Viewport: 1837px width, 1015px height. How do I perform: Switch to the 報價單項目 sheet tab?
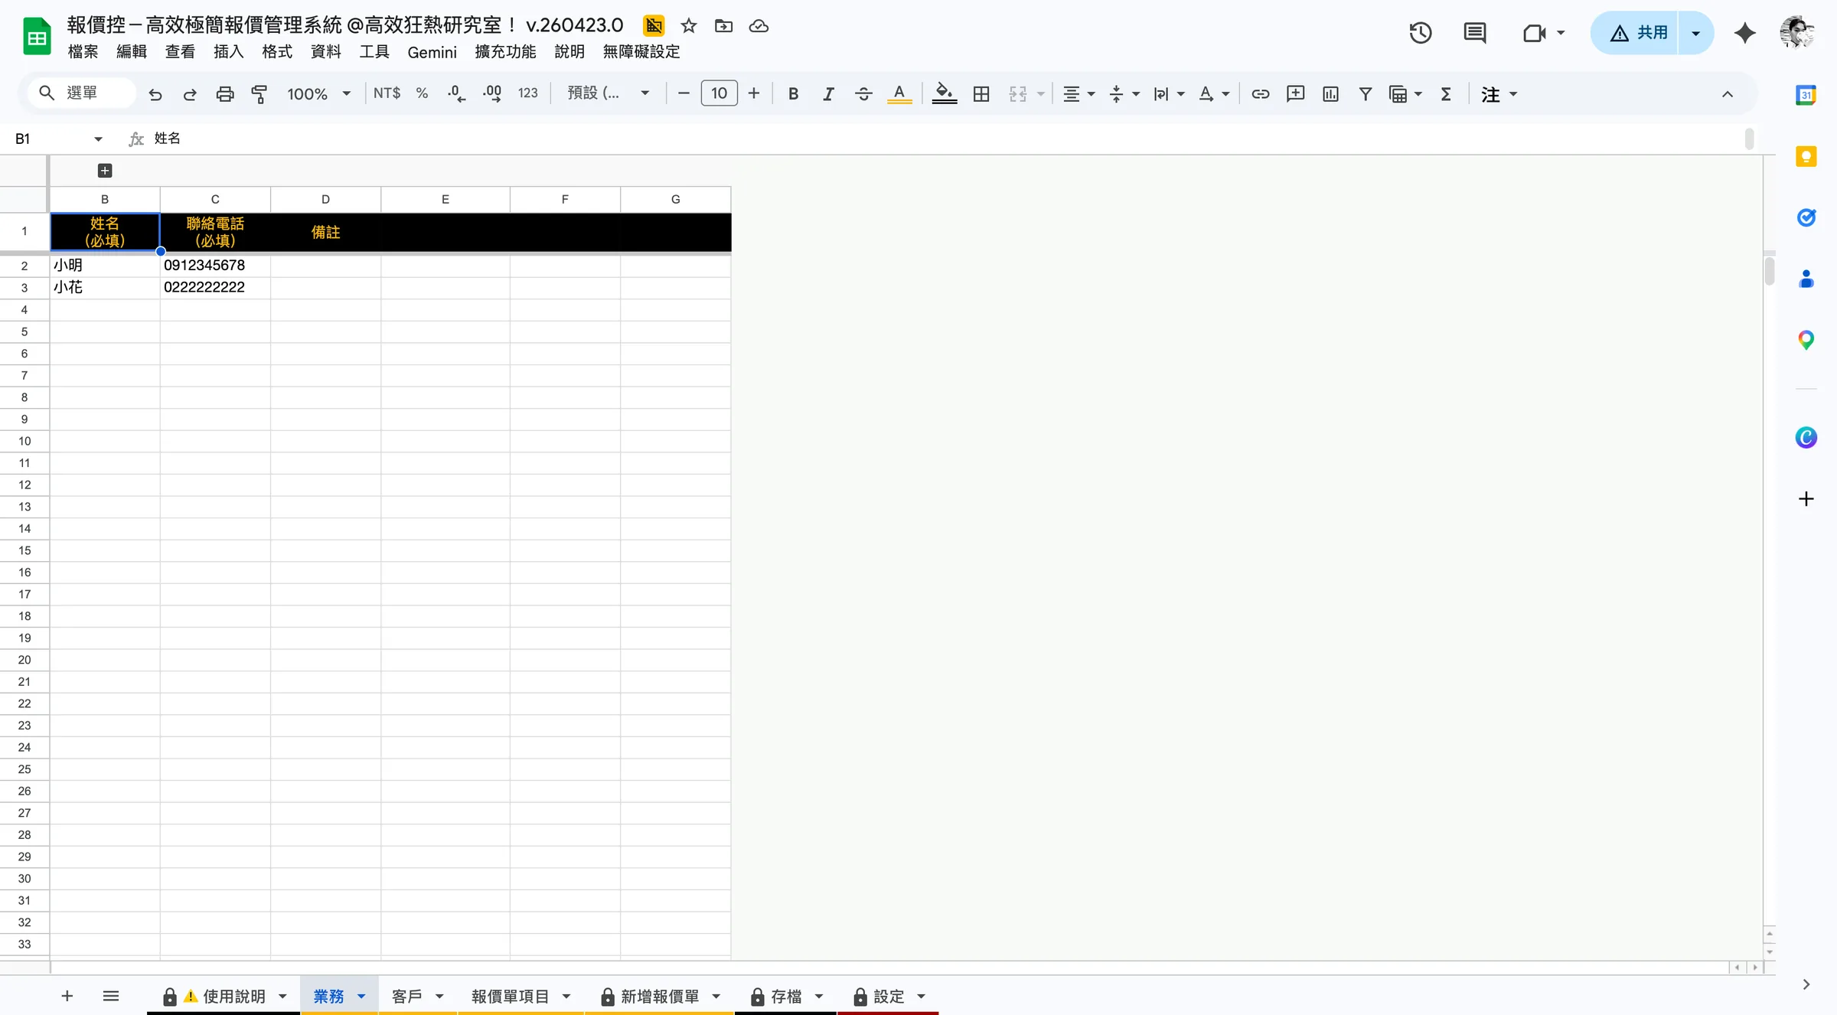pyautogui.click(x=510, y=997)
